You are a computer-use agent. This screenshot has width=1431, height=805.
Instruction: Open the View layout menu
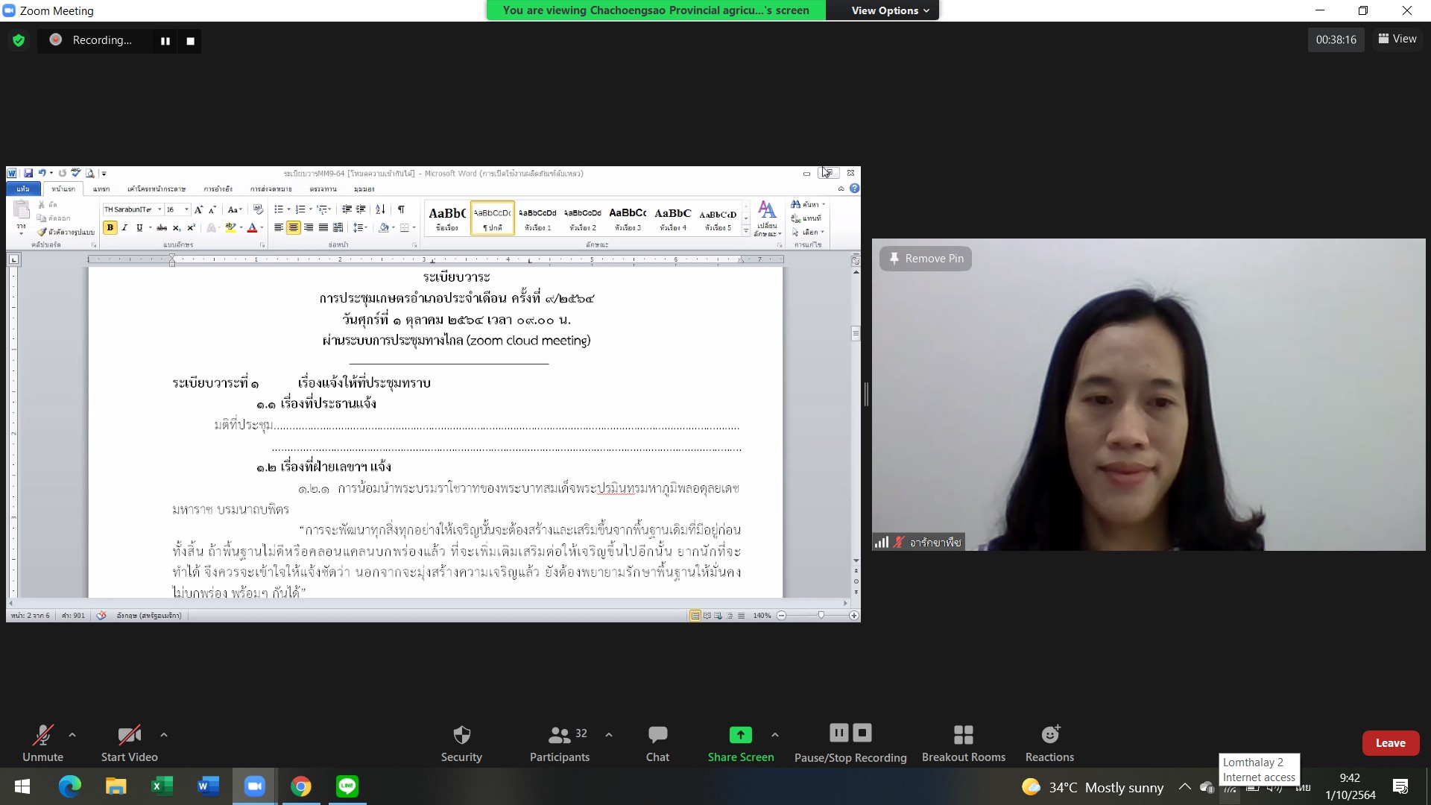[1397, 39]
